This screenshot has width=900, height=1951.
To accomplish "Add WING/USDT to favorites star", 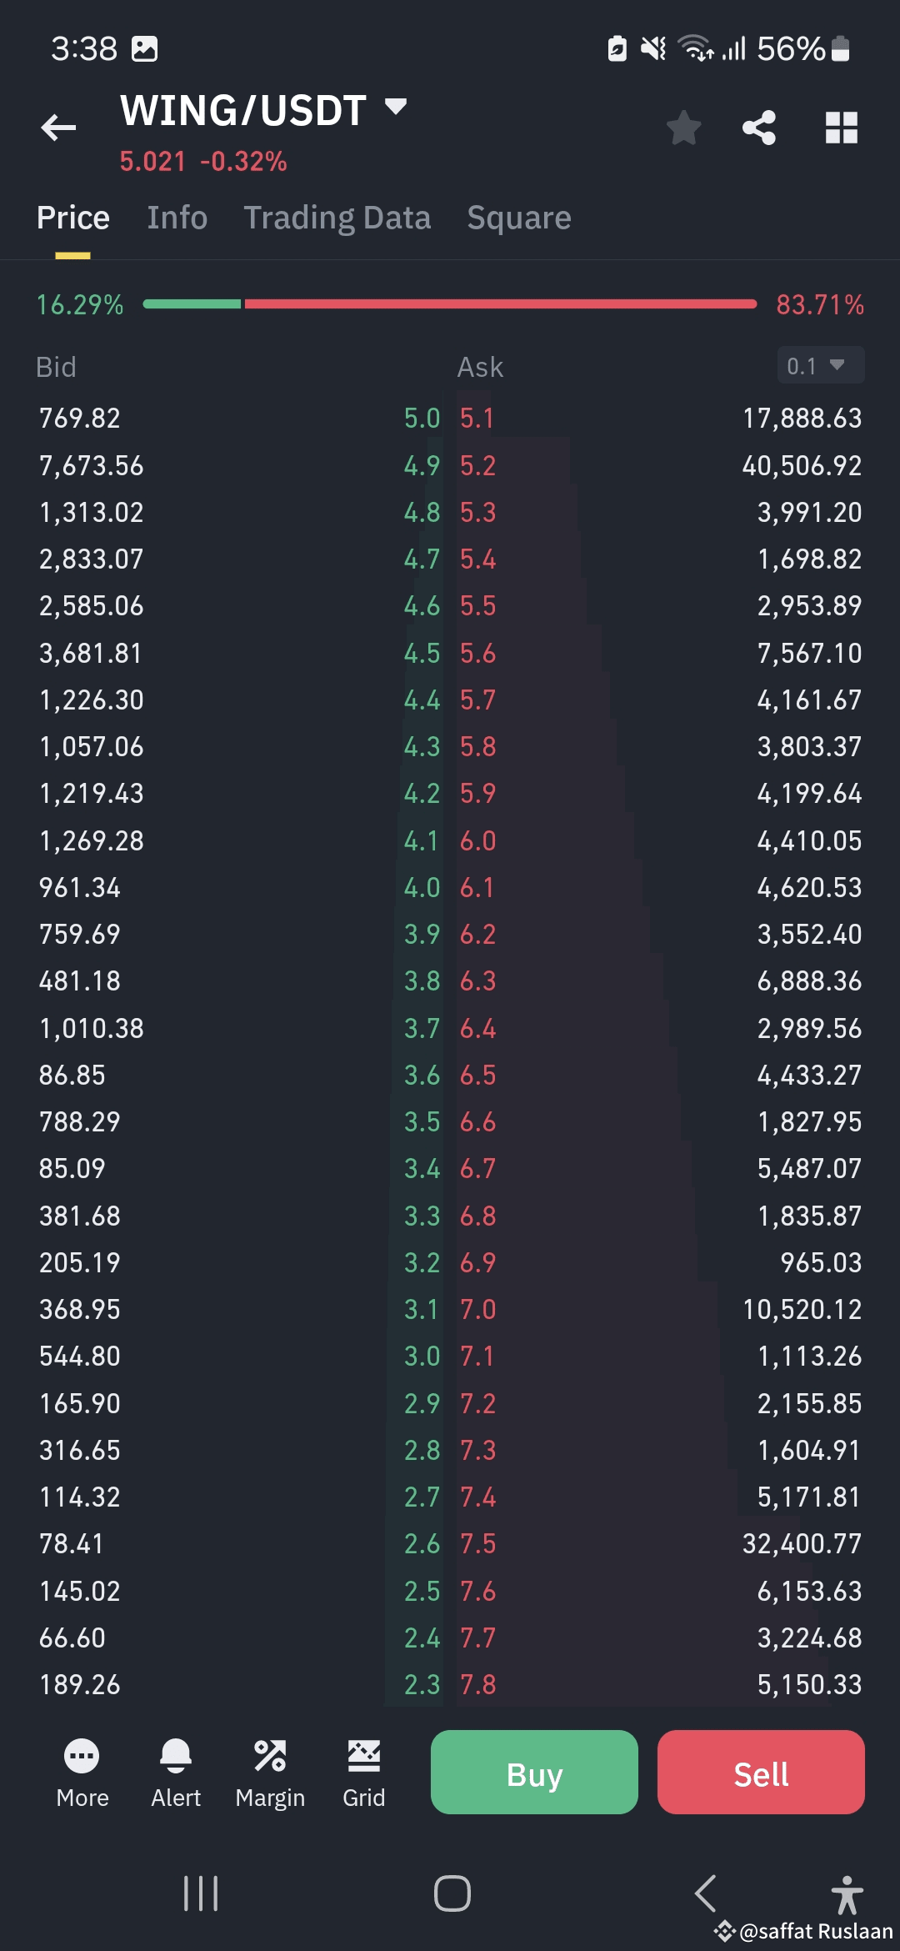I will click(683, 128).
